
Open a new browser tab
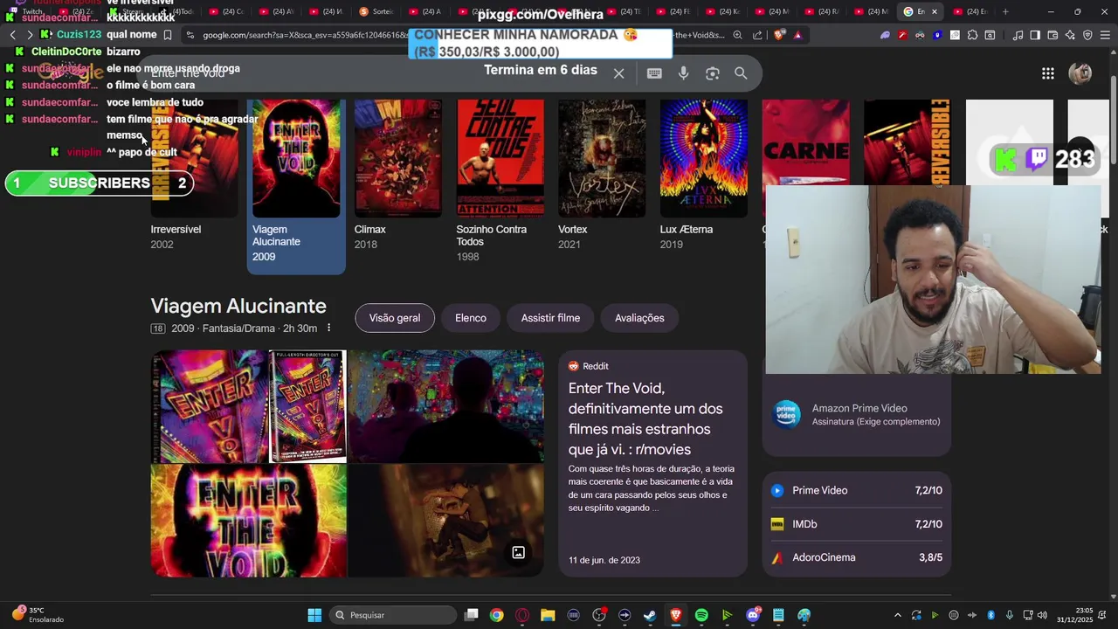point(1005,11)
